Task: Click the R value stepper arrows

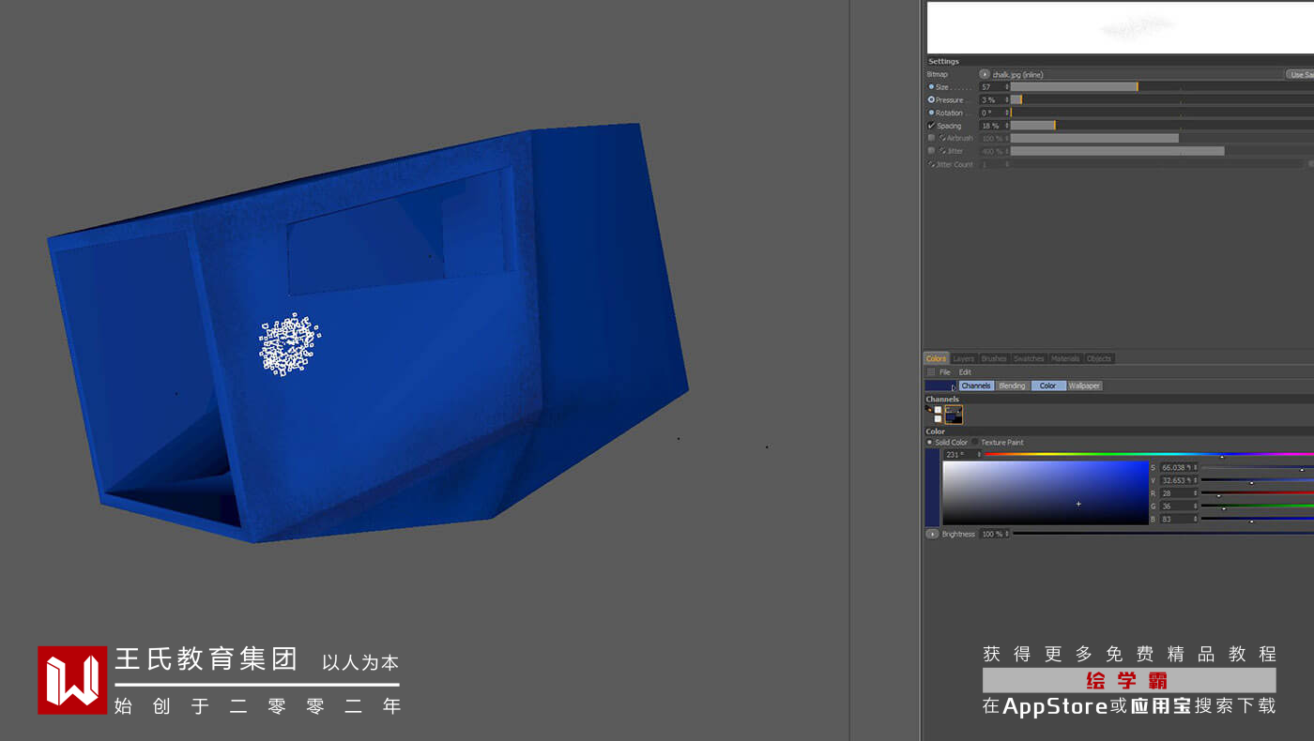Action: pyautogui.click(x=1195, y=493)
